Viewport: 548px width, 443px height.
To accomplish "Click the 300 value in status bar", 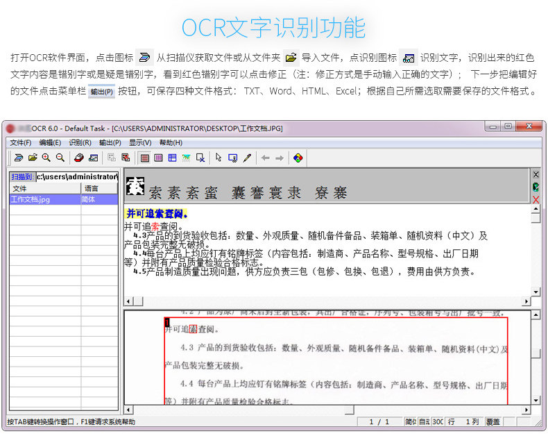I will point(438,421).
